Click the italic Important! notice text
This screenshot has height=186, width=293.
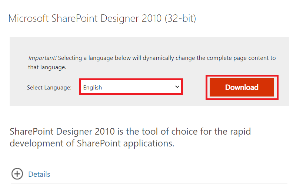pos(42,58)
